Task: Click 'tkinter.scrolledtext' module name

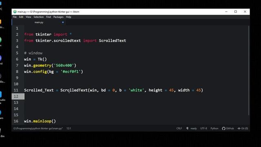Action: [x=58, y=41]
